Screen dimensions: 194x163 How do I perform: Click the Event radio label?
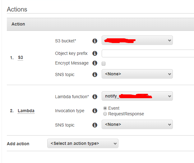[114, 108]
